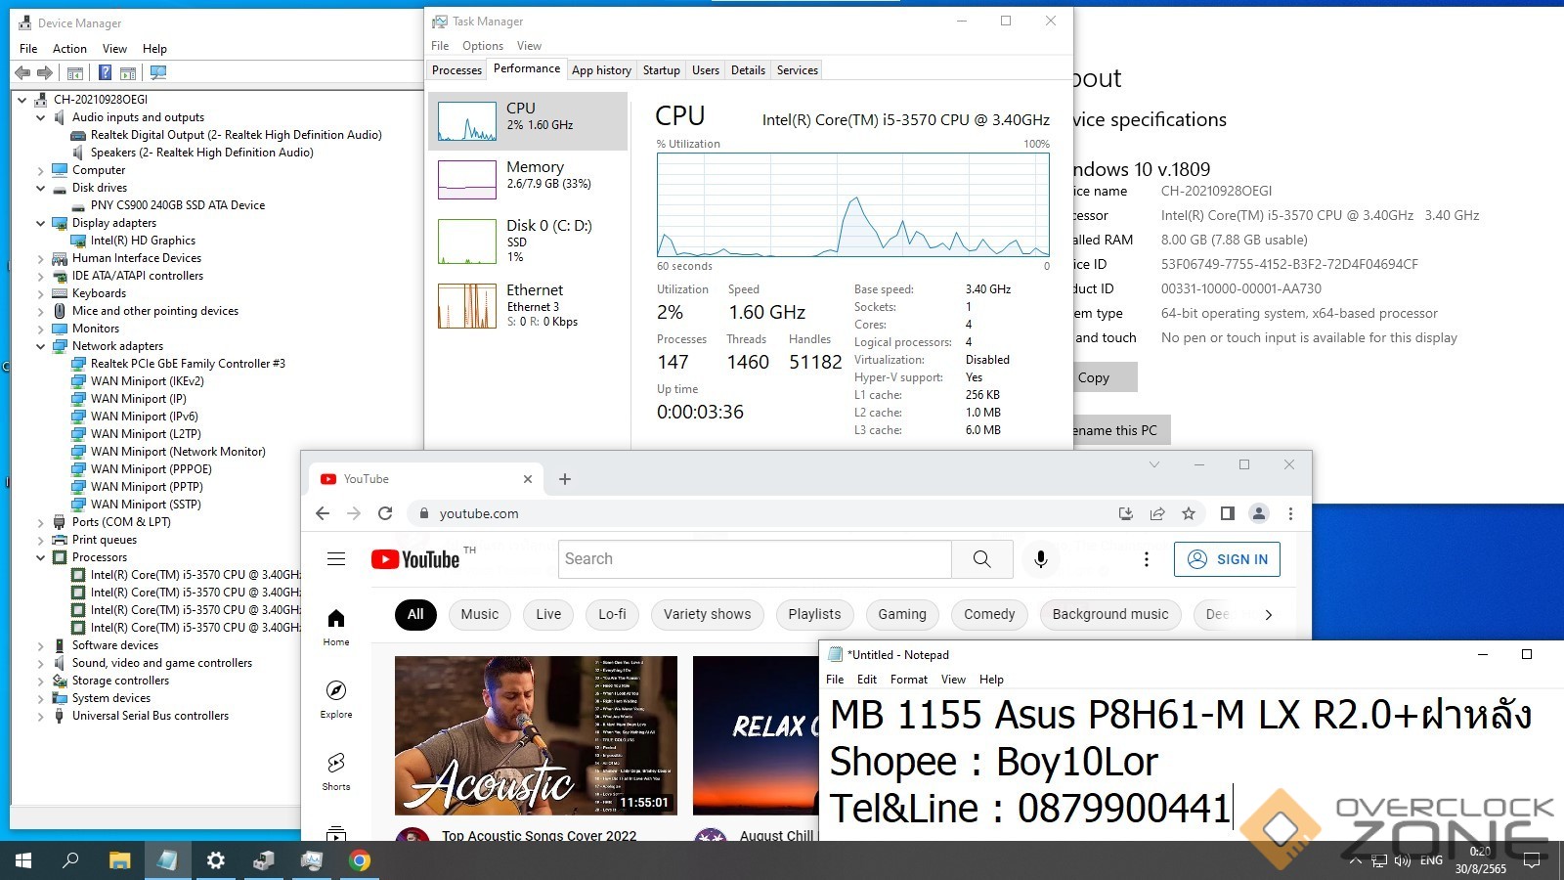1564x880 pixels.
Task: Select the Memory performance graph panel
Action: coord(528,179)
